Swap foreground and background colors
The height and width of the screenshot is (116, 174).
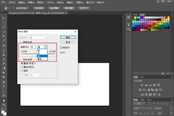coord(5,108)
